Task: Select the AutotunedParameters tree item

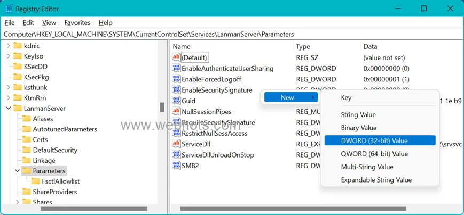Action: [x=65, y=129]
